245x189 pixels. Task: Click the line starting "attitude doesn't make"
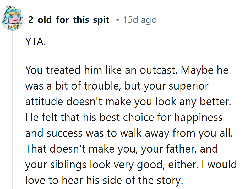tap(129, 102)
